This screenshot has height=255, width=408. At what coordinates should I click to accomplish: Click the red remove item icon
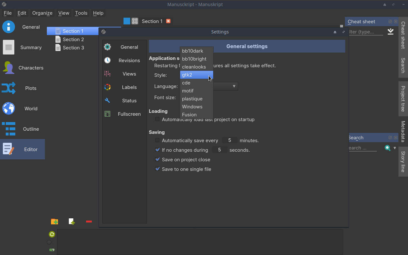pos(89,222)
